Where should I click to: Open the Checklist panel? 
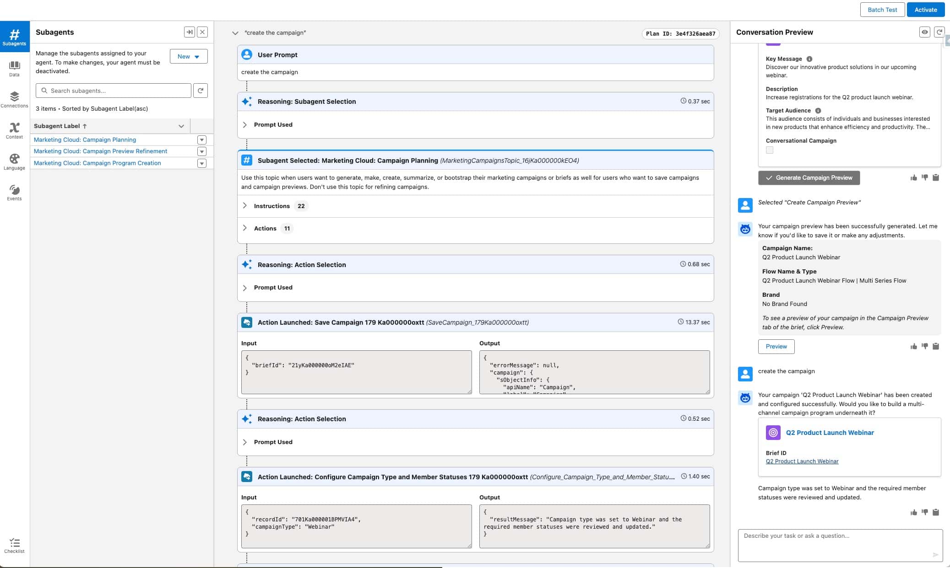click(14, 545)
